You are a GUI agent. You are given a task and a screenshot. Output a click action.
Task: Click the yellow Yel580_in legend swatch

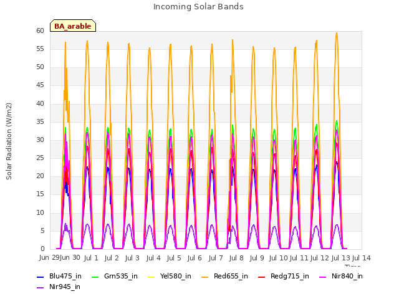click(151, 277)
